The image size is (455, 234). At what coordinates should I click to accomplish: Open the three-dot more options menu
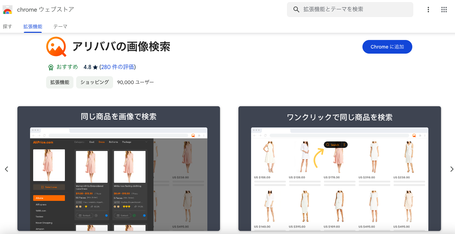428,10
